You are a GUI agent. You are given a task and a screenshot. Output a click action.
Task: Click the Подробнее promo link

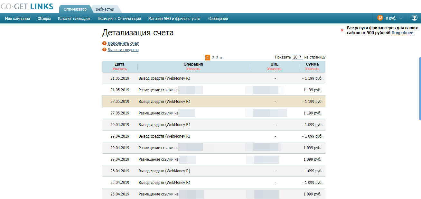coord(402,33)
